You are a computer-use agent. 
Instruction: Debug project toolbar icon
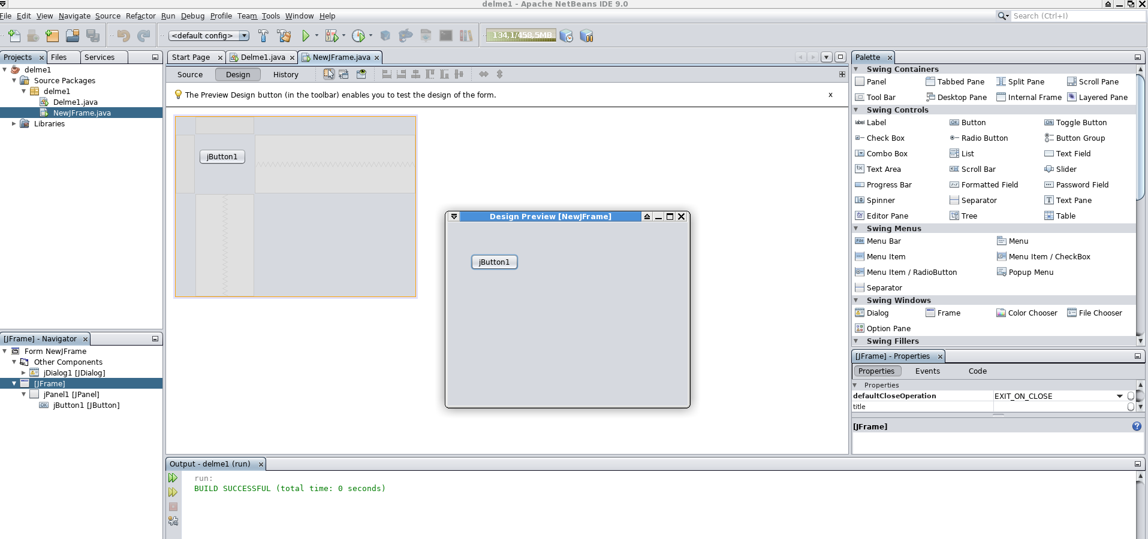pos(332,36)
